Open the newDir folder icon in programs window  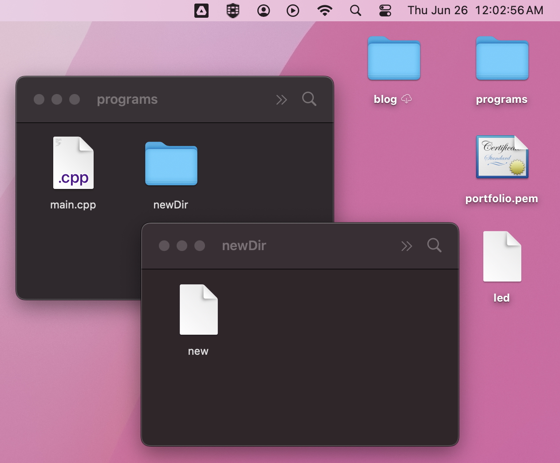coord(171,164)
